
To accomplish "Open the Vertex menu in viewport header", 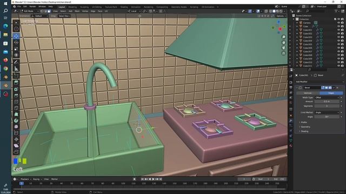I will pos(85,11).
